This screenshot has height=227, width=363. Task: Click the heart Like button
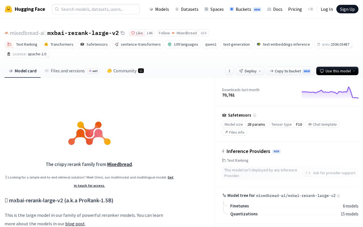pyautogui.click(x=137, y=33)
